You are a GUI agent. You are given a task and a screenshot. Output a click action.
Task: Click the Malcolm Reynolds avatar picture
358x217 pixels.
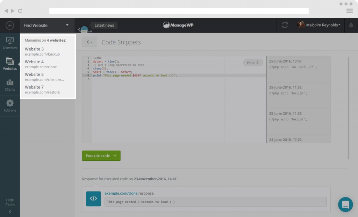coord(301,25)
